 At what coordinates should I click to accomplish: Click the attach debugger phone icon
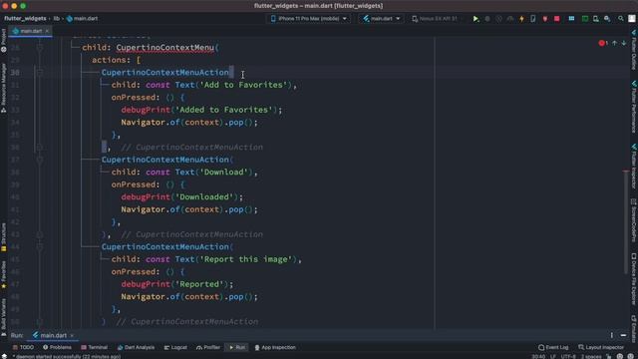tap(533, 19)
